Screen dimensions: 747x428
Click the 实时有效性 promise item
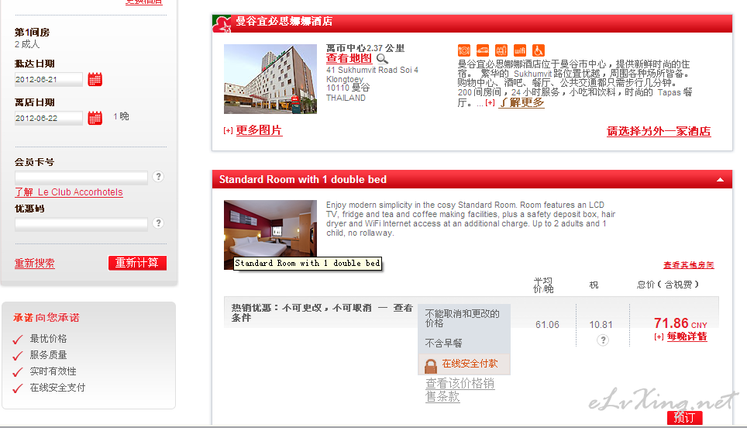[x=53, y=371]
